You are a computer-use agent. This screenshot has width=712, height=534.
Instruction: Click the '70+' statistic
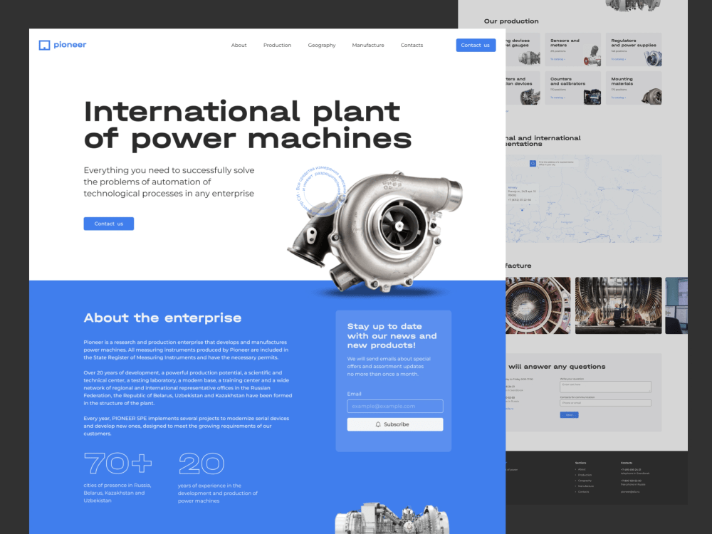coord(117,464)
